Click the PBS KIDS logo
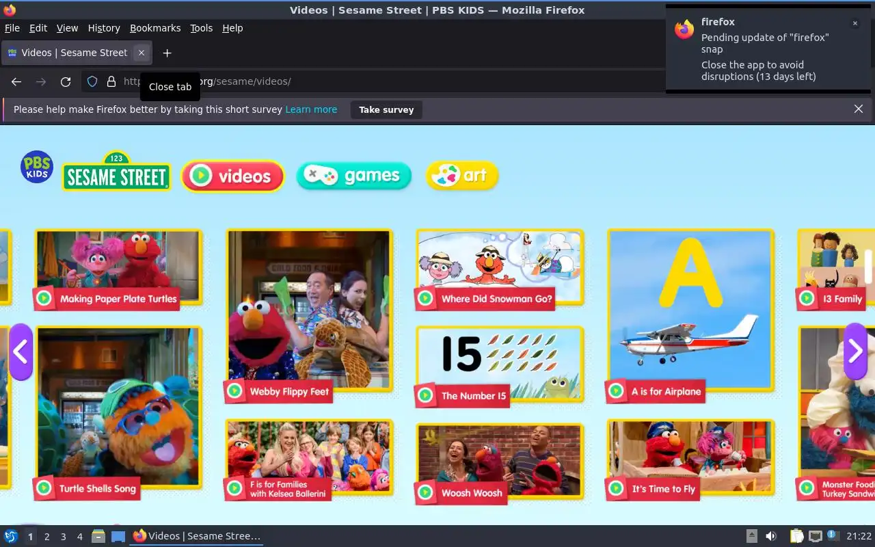 click(36, 168)
